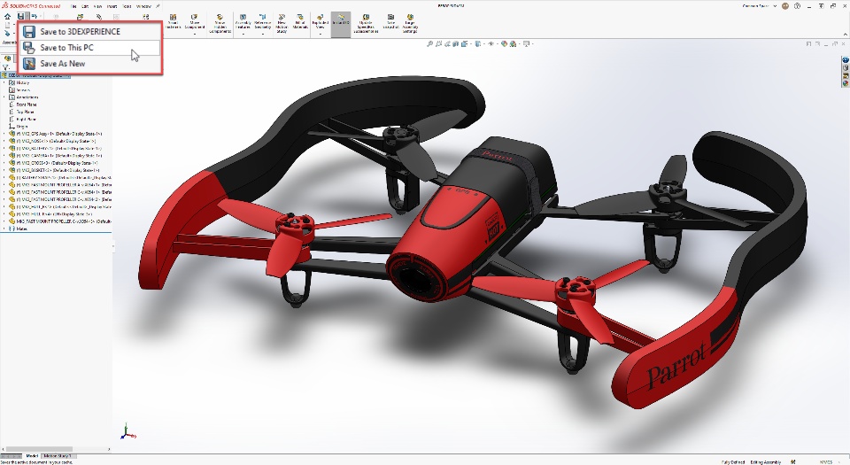This screenshot has height=465, width=850.
Task: Click the Help question mark icon
Action: point(797,6)
